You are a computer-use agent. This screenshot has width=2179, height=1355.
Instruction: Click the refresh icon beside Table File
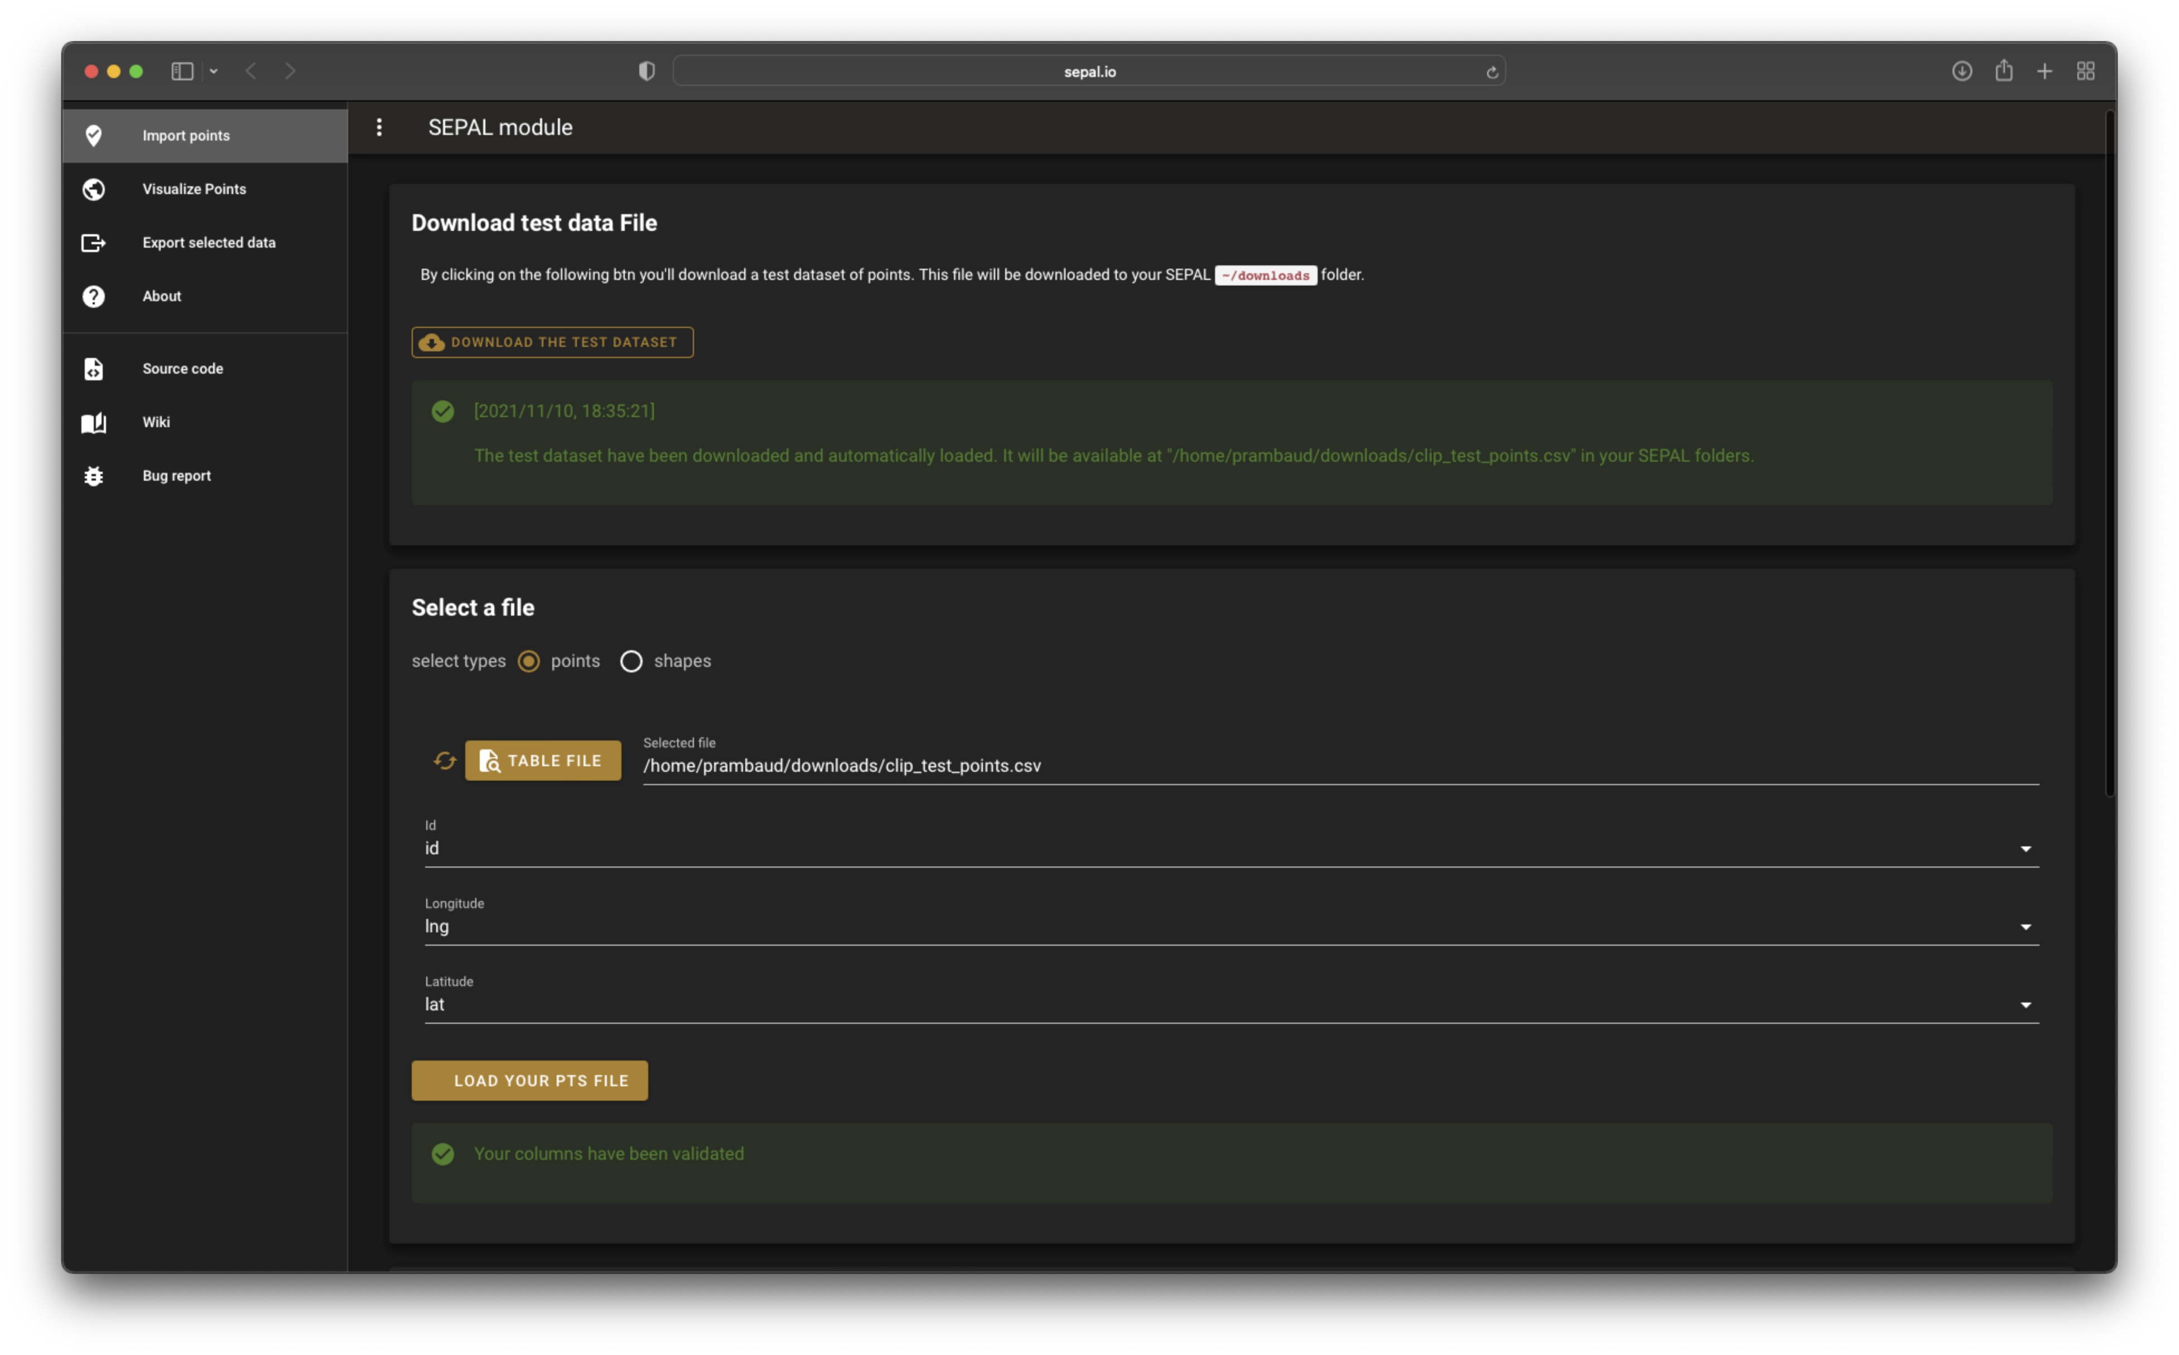click(445, 761)
